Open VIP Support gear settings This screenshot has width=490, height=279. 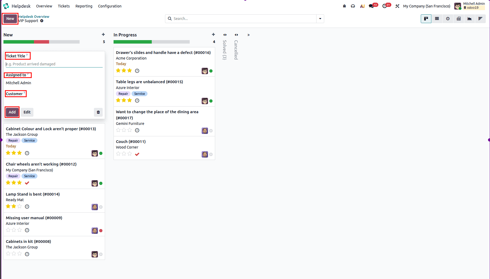[x=42, y=21]
